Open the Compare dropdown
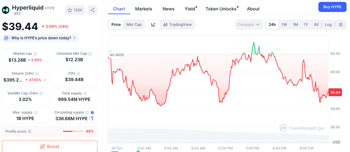 tap(248, 25)
